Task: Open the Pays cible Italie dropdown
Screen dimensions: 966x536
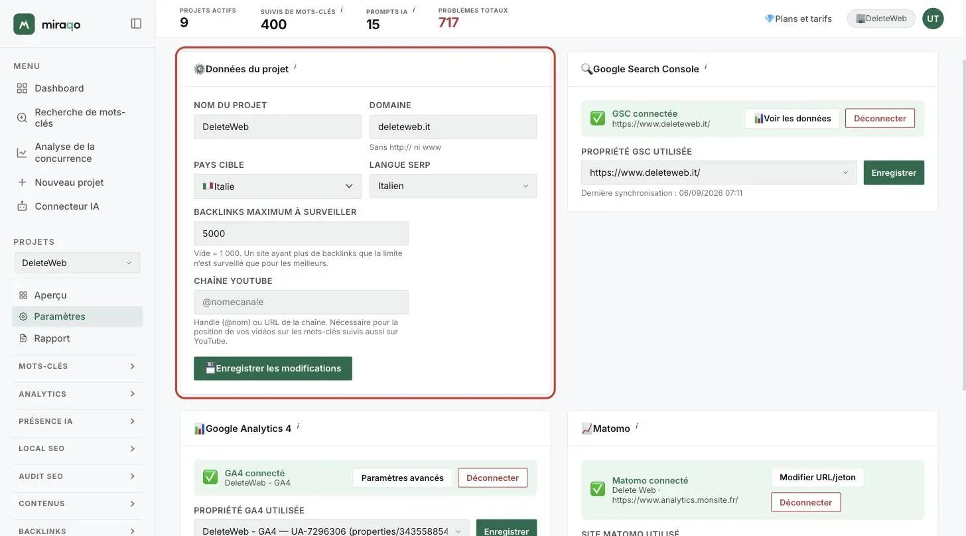Action: click(277, 186)
